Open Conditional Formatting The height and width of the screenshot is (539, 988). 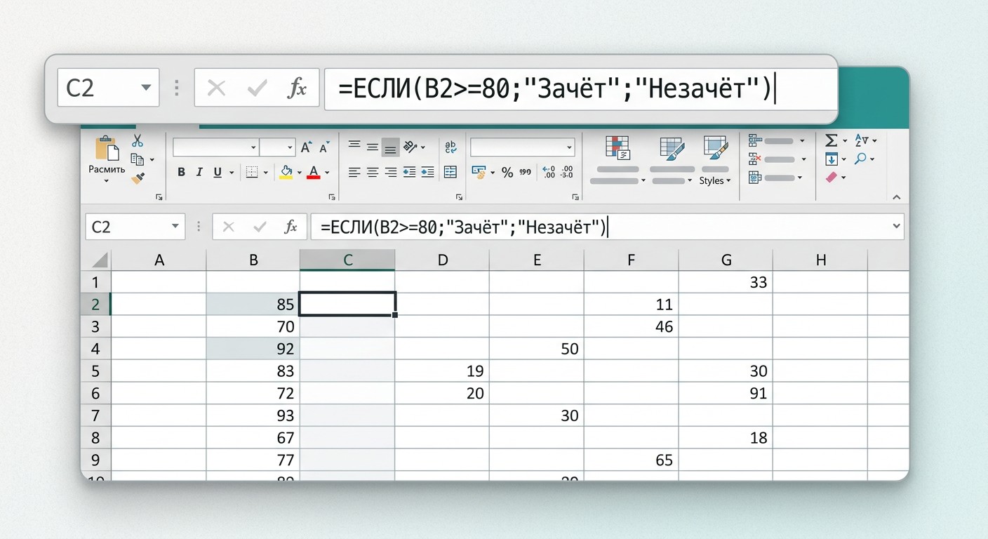pos(617,147)
